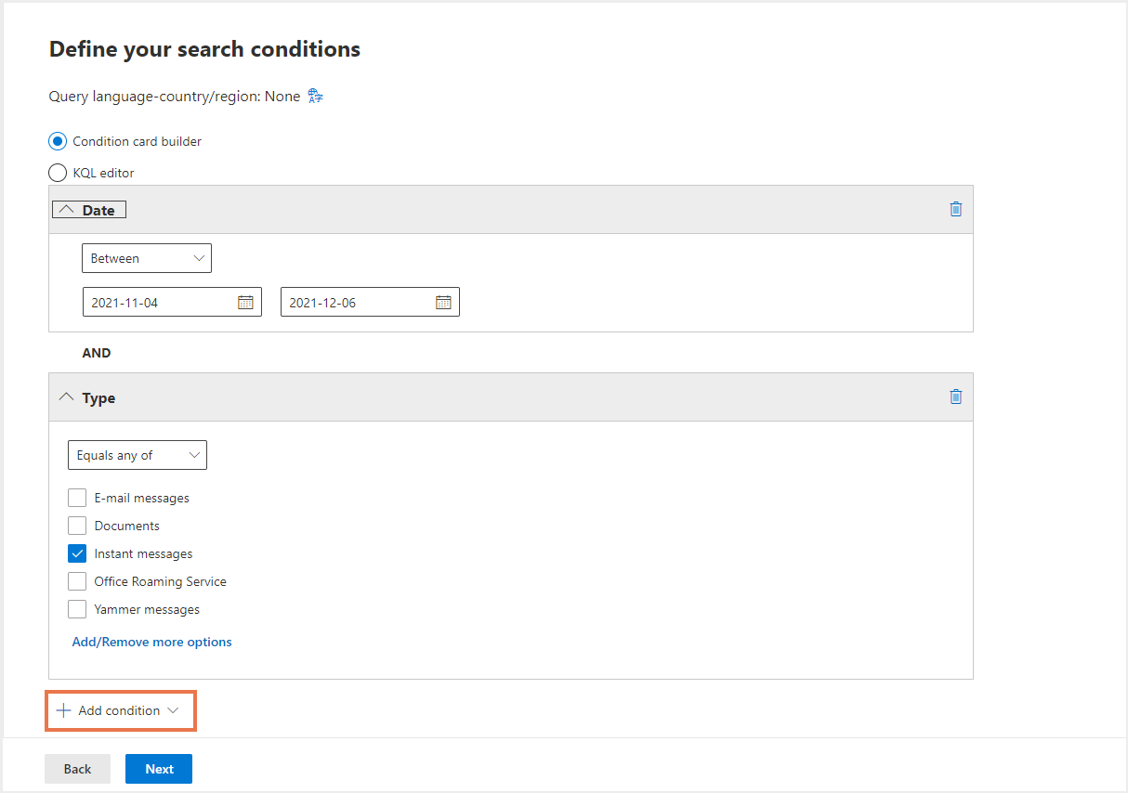Open calendar picker for end date 2021-12-06

443,302
